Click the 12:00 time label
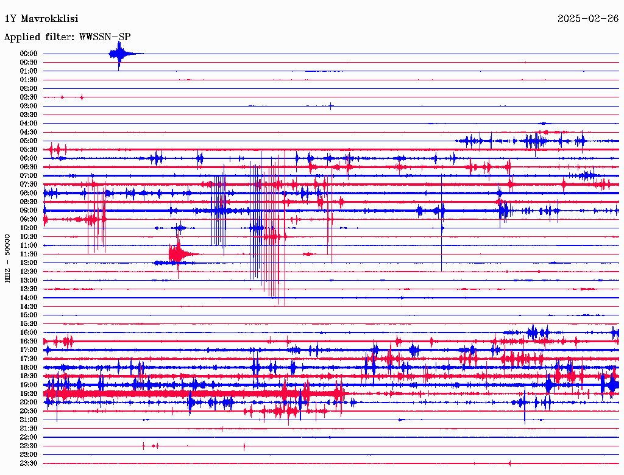The height and width of the screenshot is (475, 624). (x=29, y=263)
